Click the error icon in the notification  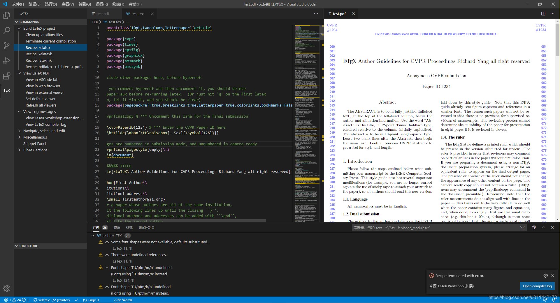(432, 276)
